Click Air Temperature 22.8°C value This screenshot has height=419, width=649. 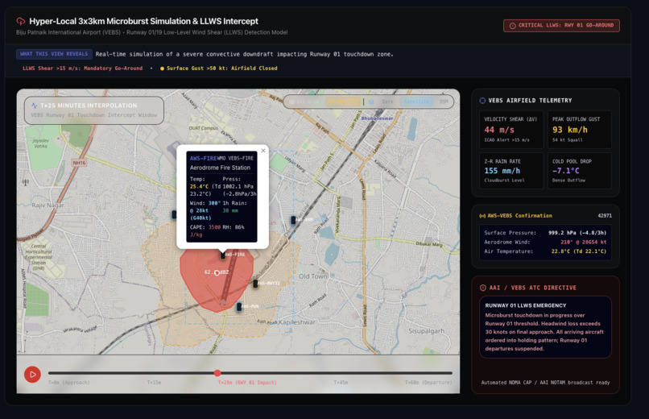click(579, 251)
